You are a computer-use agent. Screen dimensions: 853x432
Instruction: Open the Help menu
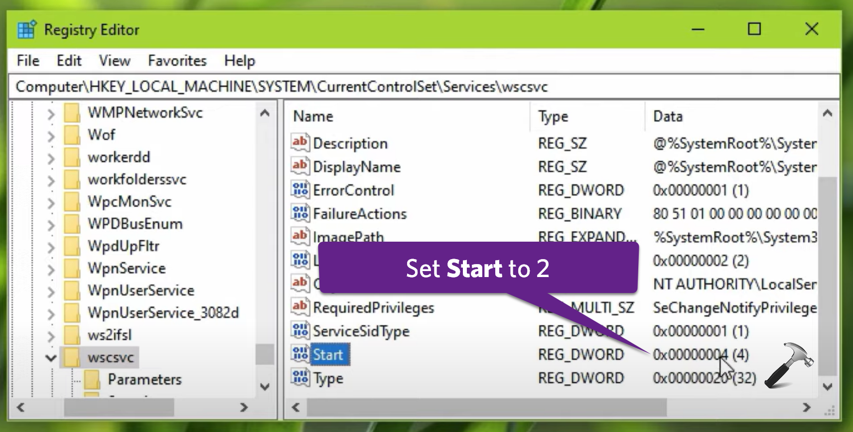pos(240,61)
